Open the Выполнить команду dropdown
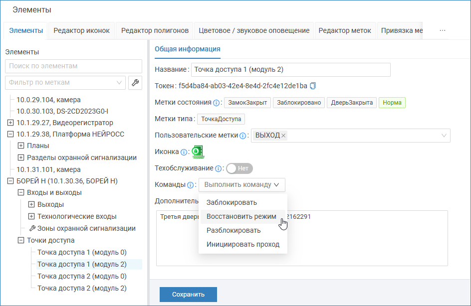471x306 pixels. (x=241, y=185)
